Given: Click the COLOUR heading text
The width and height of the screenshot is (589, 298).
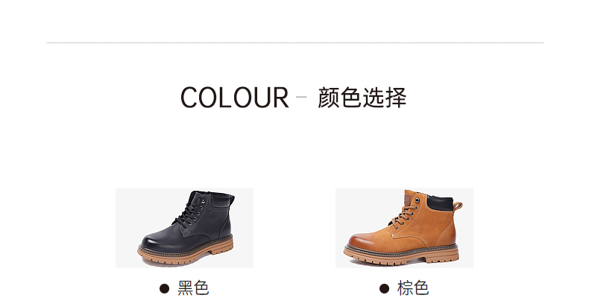Looking at the screenshot, I should tap(234, 98).
